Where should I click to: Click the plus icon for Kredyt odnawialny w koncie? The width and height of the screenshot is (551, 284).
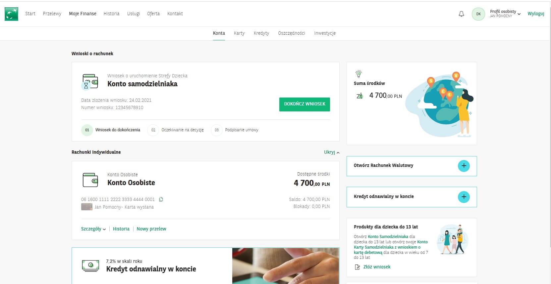pyautogui.click(x=464, y=197)
